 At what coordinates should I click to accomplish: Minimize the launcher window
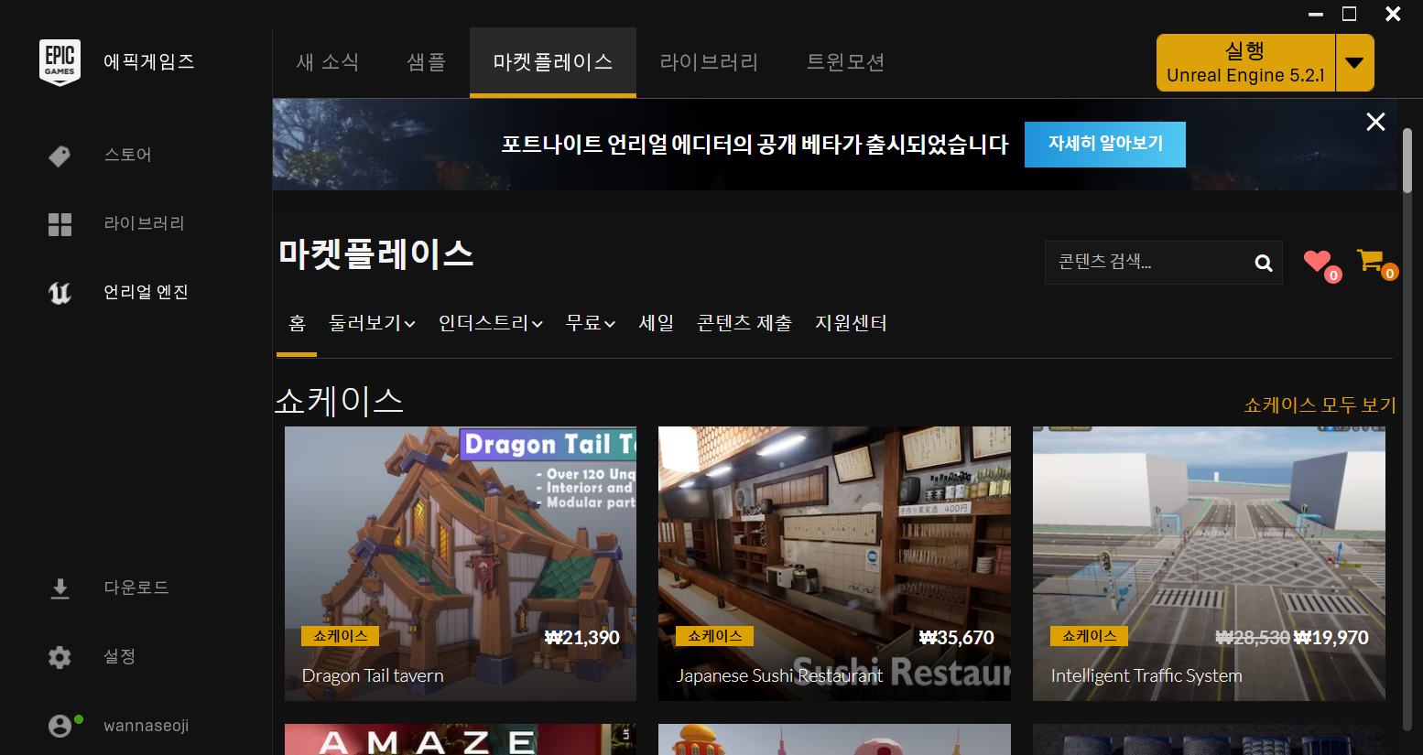[x=1316, y=14]
